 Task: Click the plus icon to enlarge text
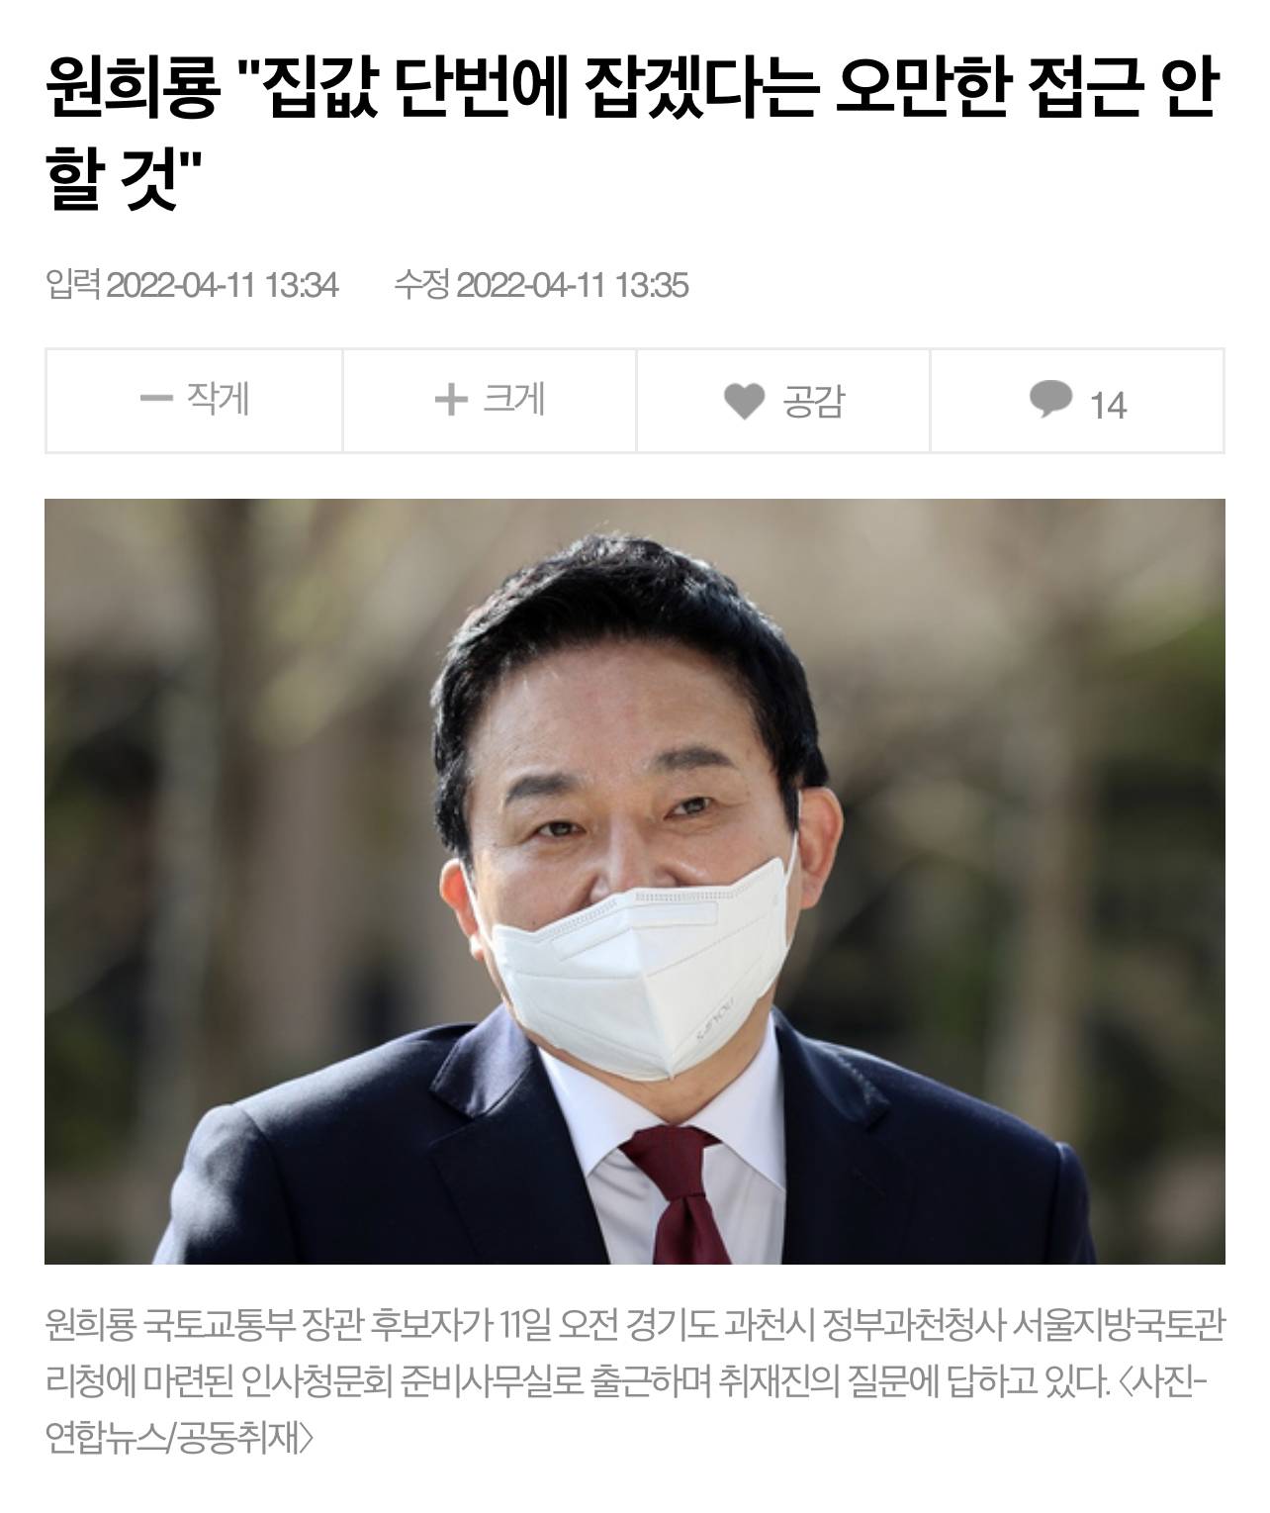pyautogui.click(x=450, y=400)
